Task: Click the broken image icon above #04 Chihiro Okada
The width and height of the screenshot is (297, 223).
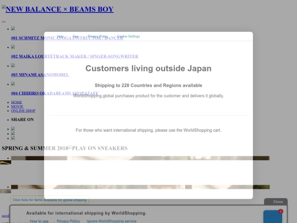Action: click(13, 84)
